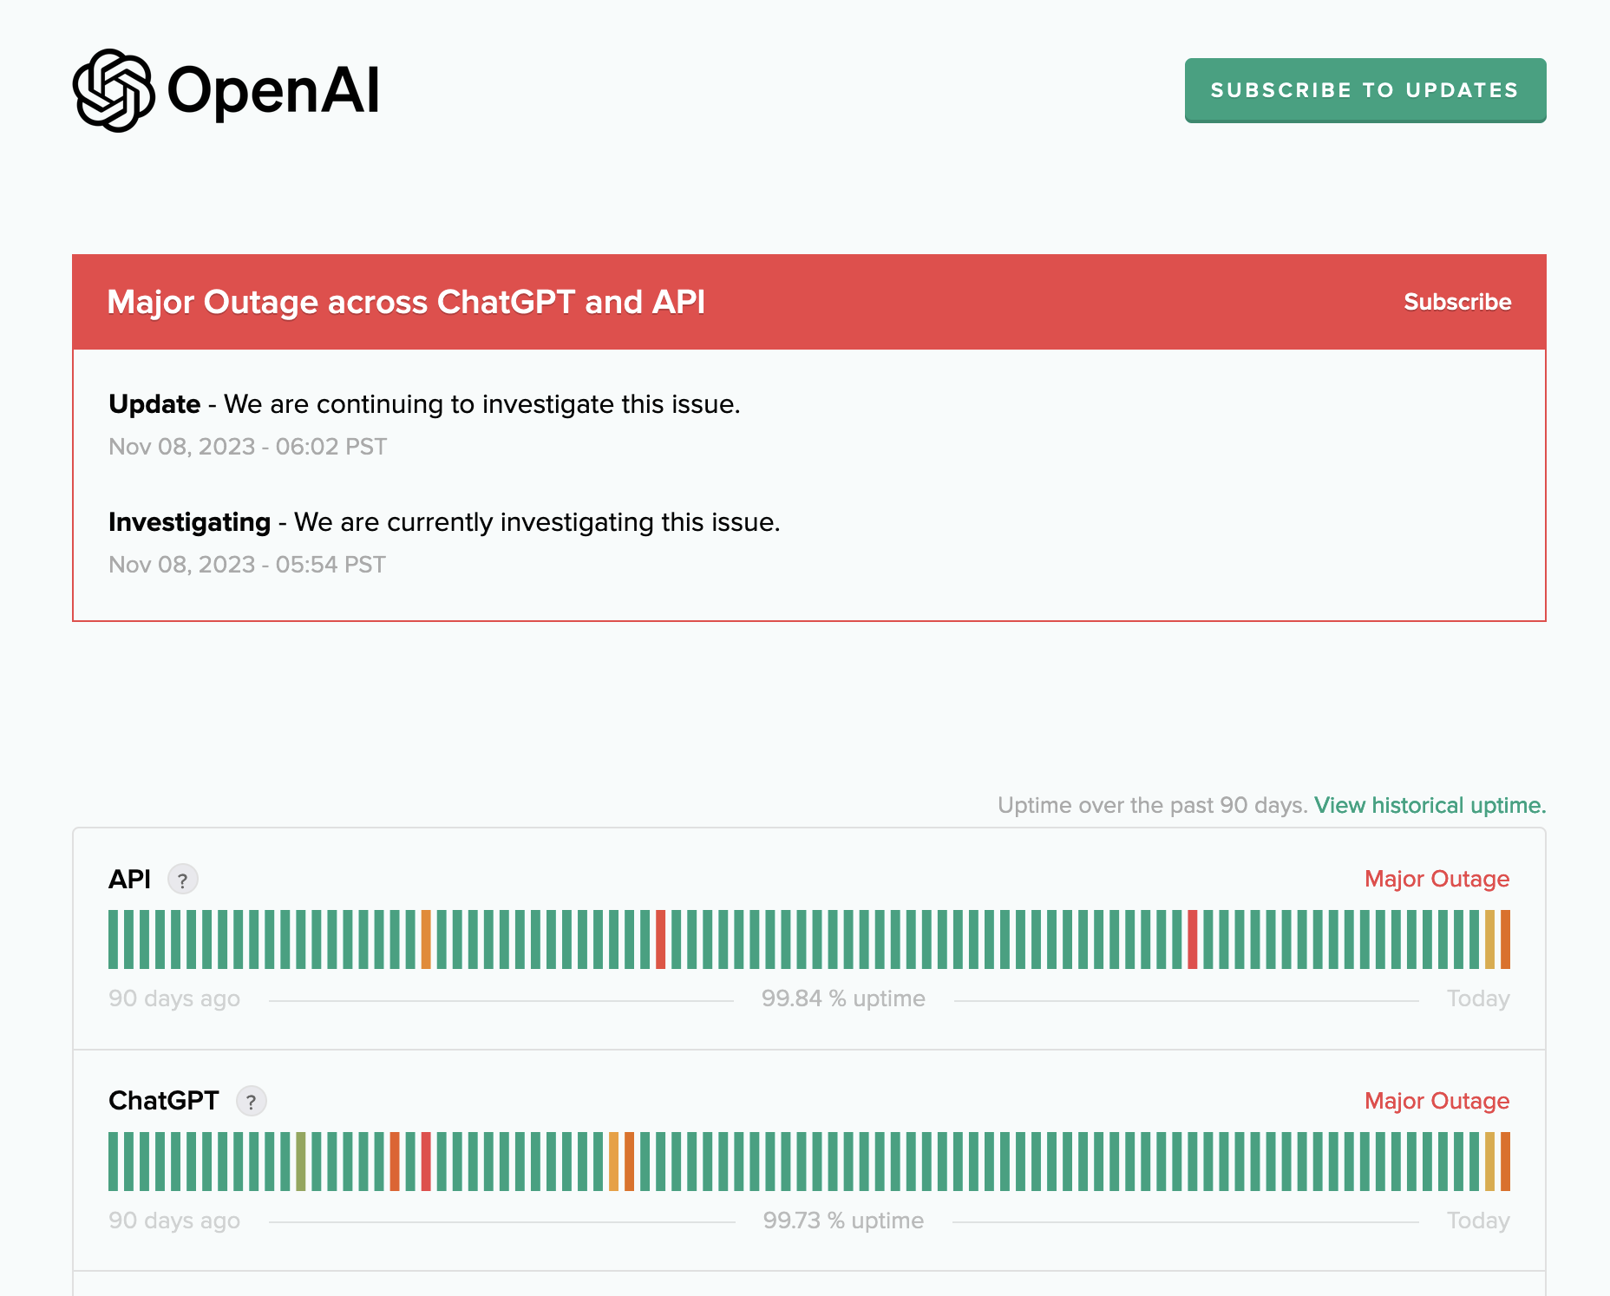The width and height of the screenshot is (1610, 1296).
Task: Click the Nov 08, 2023 - 05:54 PST timestamp
Action: point(247,565)
